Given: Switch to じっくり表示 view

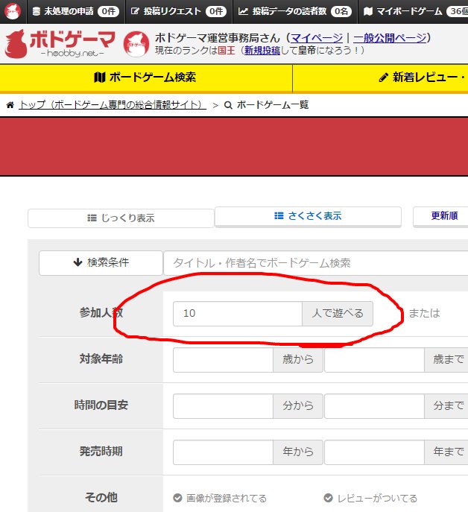Looking at the screenshot, I should click(121, 218).
